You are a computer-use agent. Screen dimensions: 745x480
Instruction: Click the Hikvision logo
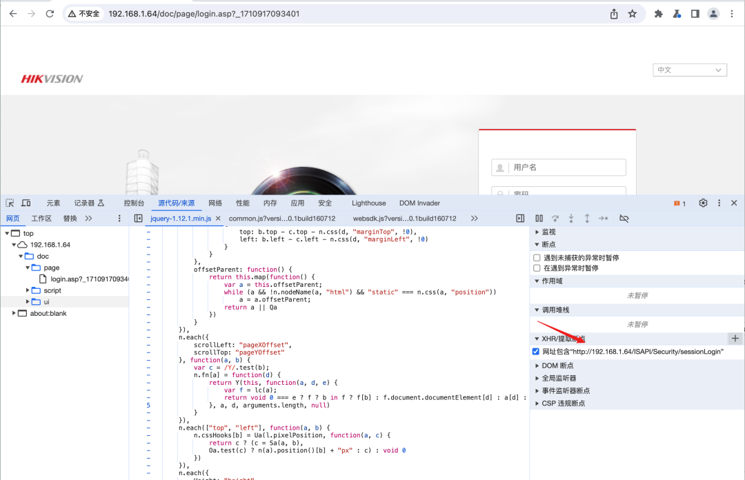[52, 79]
